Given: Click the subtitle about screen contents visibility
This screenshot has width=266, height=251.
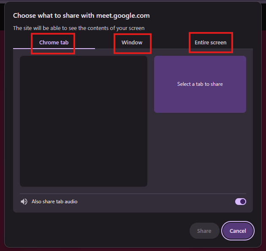Looking at the screenshot, I should (79, 28).
